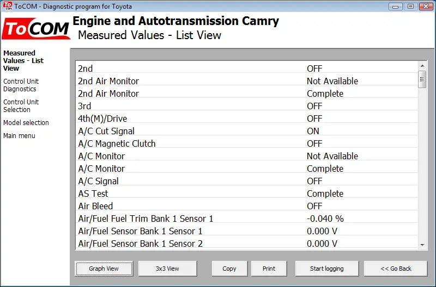
Task: Select the Air/Fuel Fuel Trim Bank 1 row
Action: (247, 219)
